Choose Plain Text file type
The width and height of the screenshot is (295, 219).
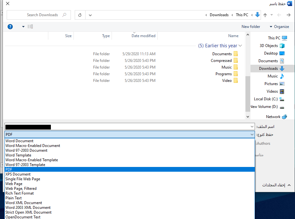pos(130,198)
